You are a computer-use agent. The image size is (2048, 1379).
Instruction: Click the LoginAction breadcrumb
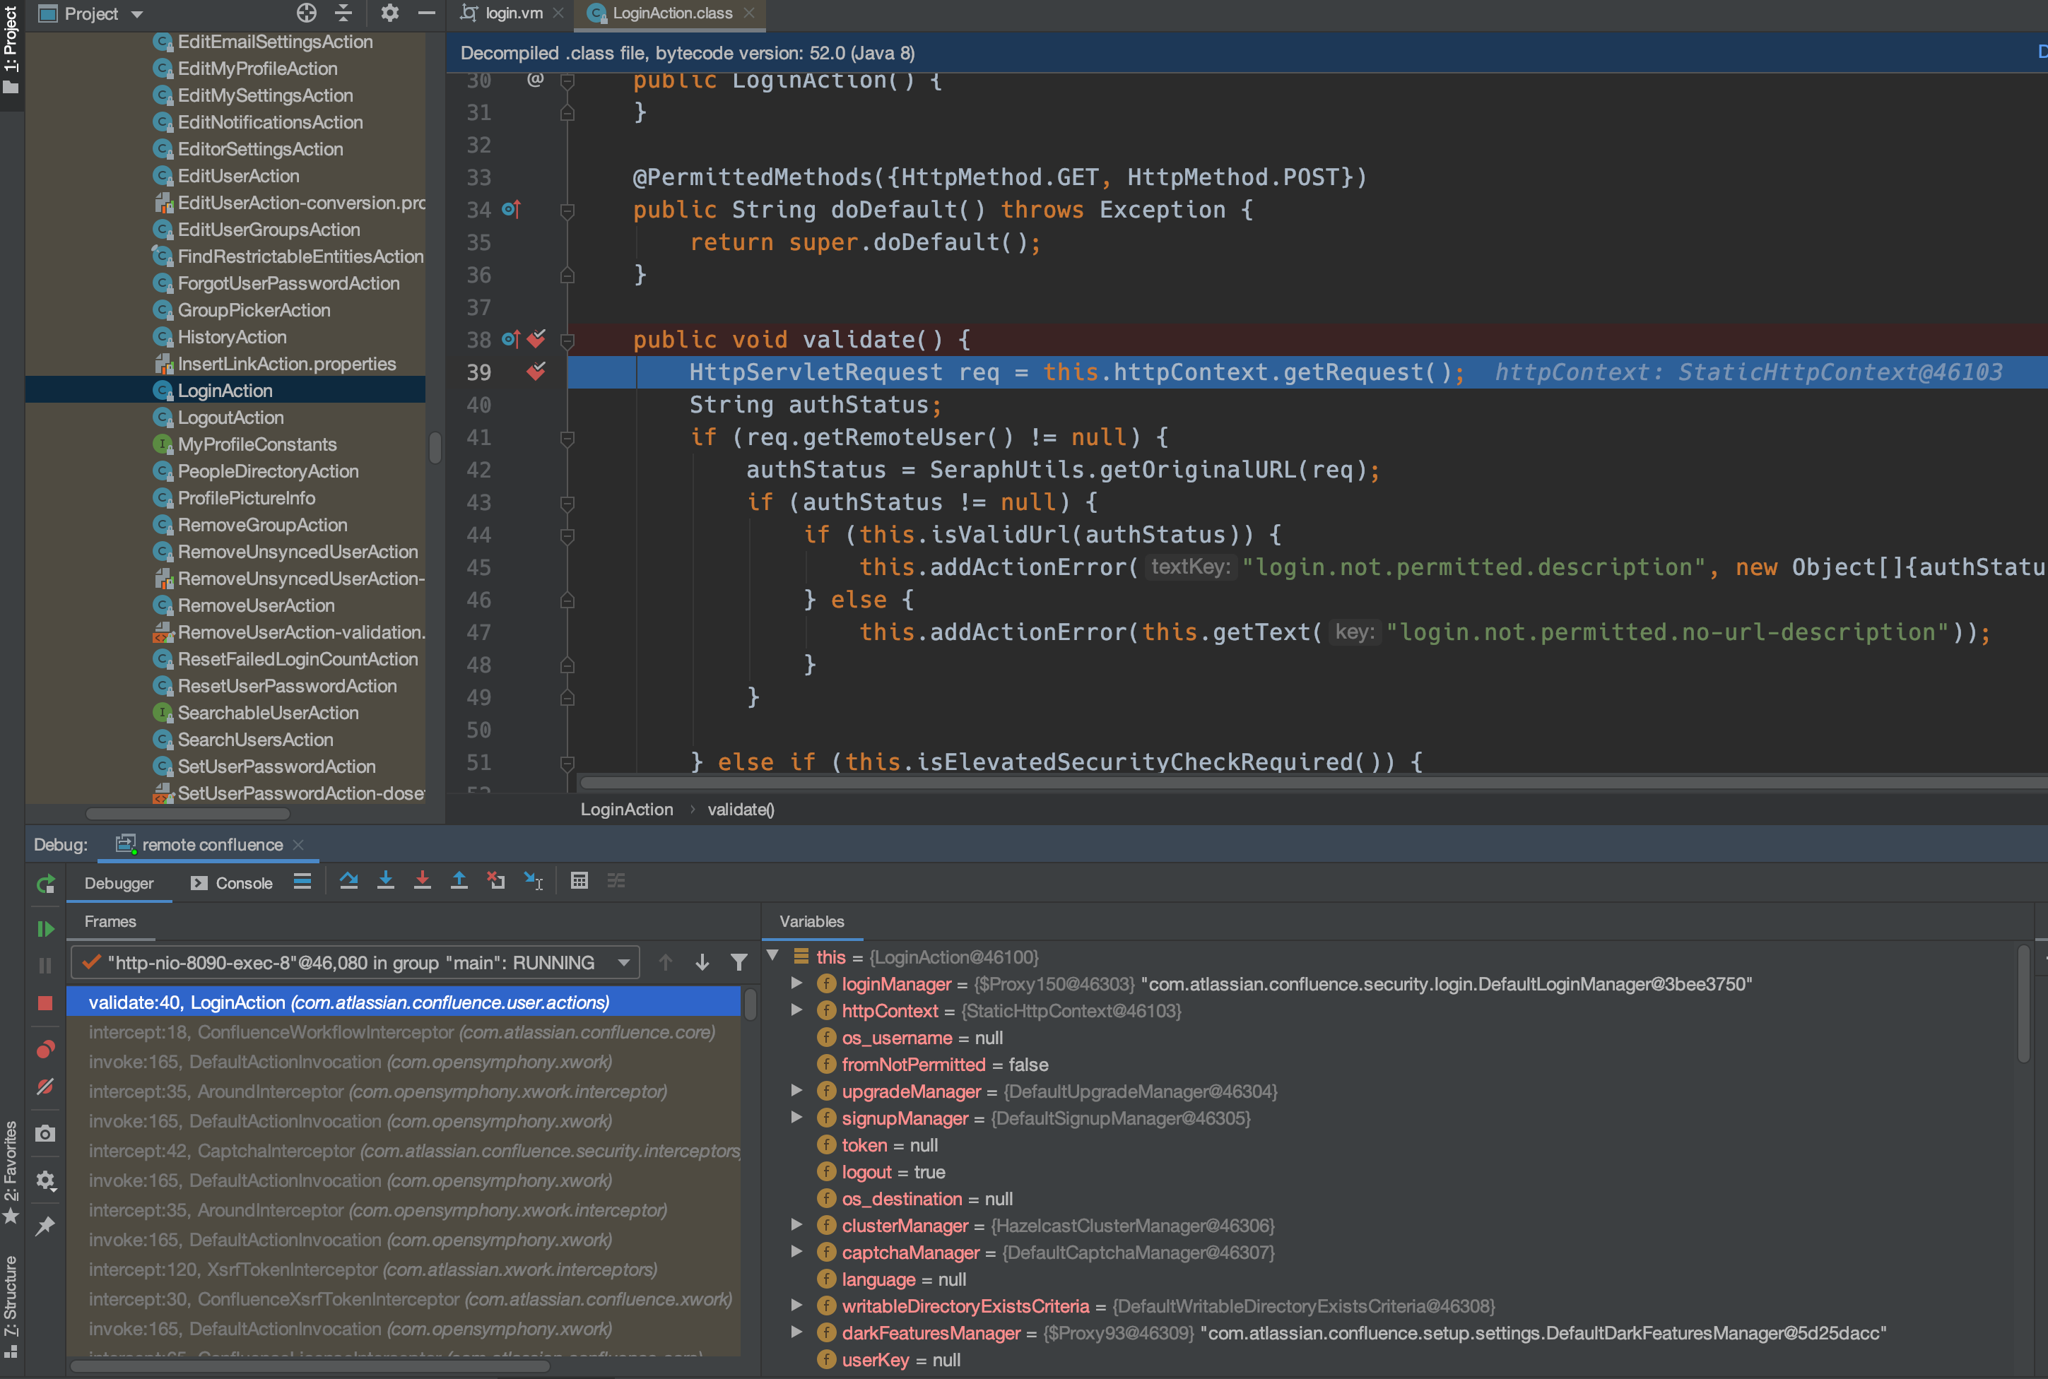626,809
